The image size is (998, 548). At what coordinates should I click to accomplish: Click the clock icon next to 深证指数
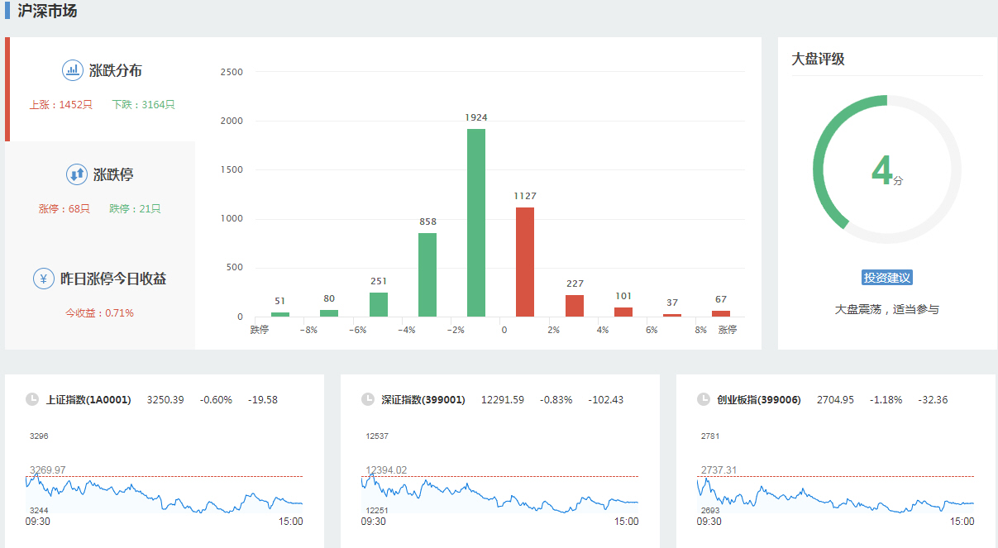click(368, 399)
